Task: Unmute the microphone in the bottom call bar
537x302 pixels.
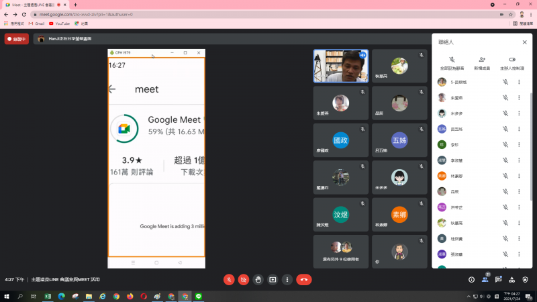Action: 229,280
